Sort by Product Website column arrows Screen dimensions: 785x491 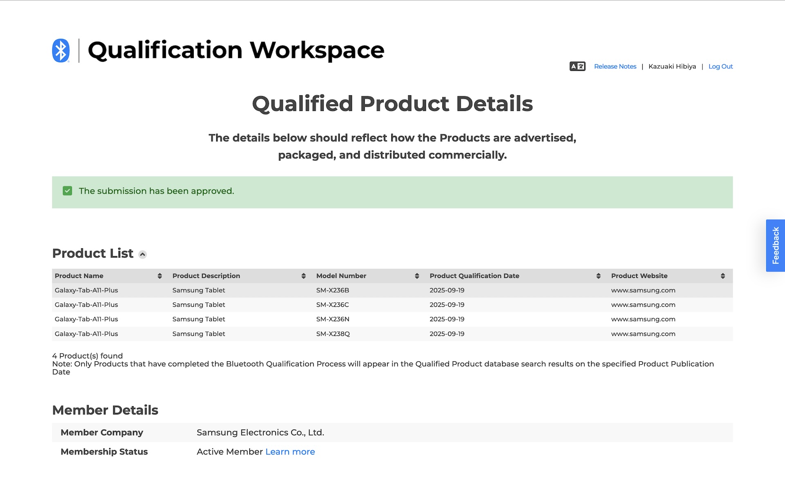pyautogui.click(x=723, y=276)
